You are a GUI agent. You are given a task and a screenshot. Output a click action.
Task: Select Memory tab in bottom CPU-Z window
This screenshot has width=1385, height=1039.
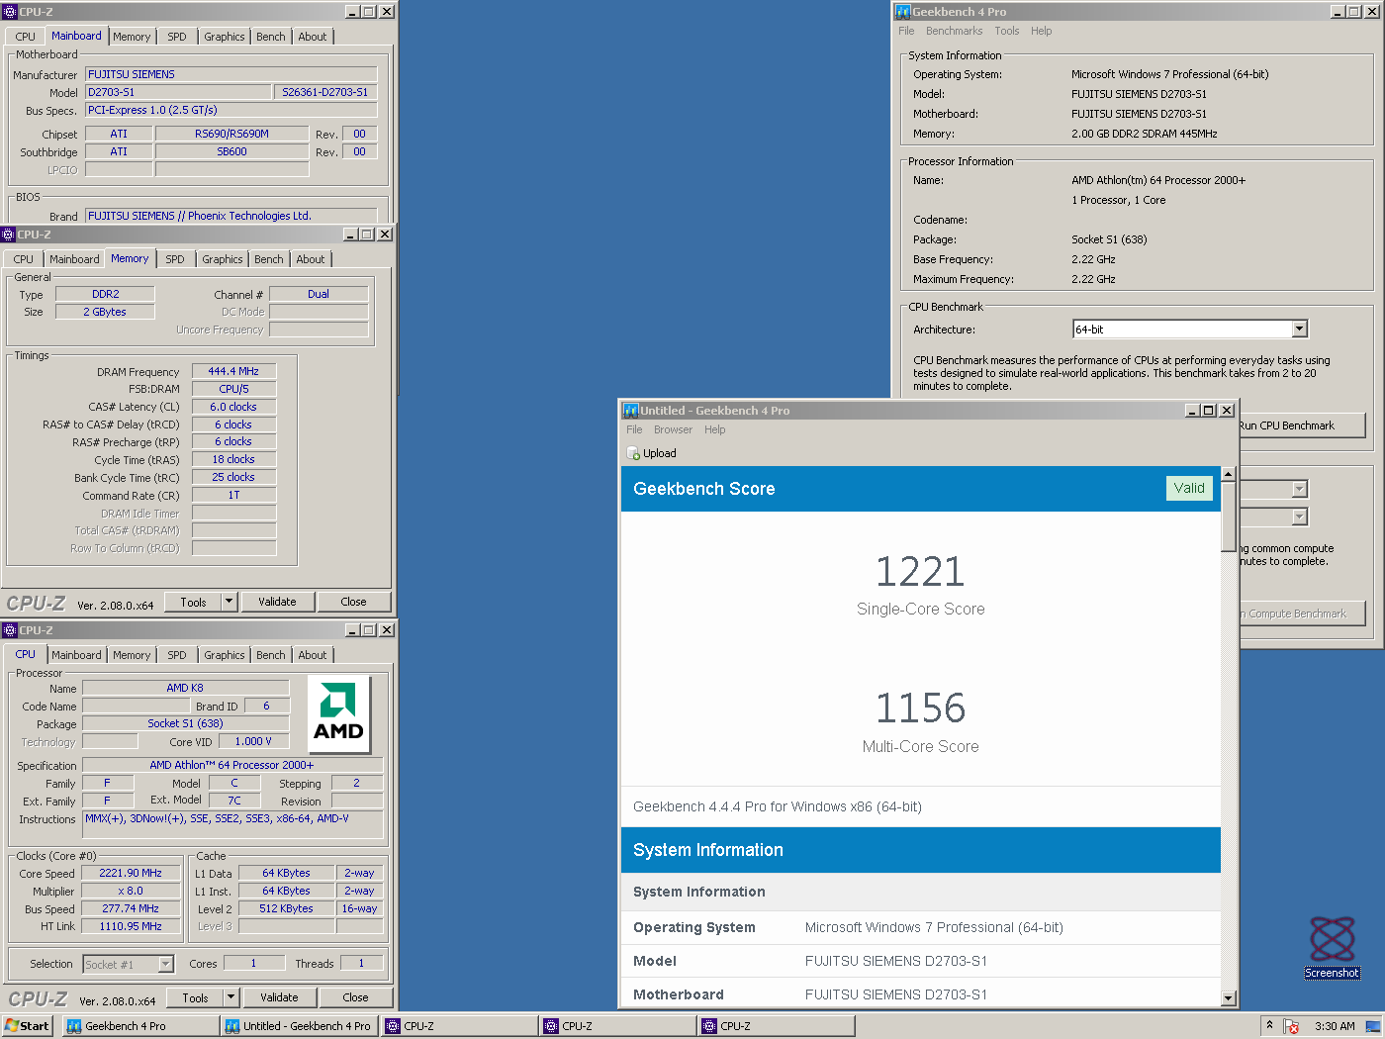[132, 655]
